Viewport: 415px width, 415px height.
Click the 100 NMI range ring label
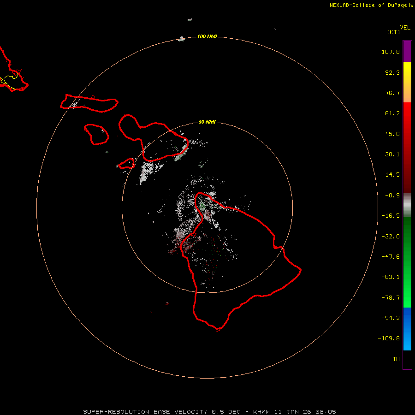(x=207, y=36)
